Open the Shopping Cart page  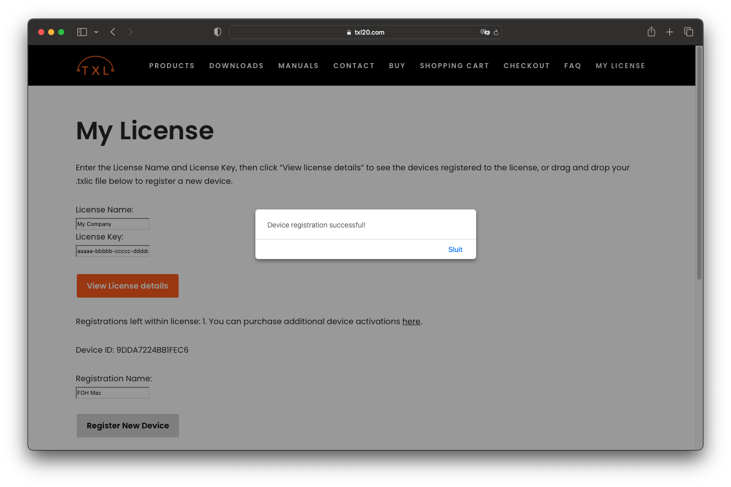tap(454, 66)
